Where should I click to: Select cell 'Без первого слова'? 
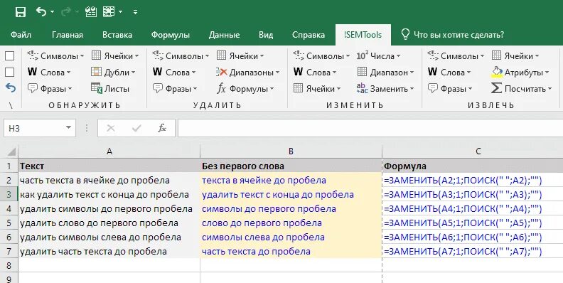(291, 166)
